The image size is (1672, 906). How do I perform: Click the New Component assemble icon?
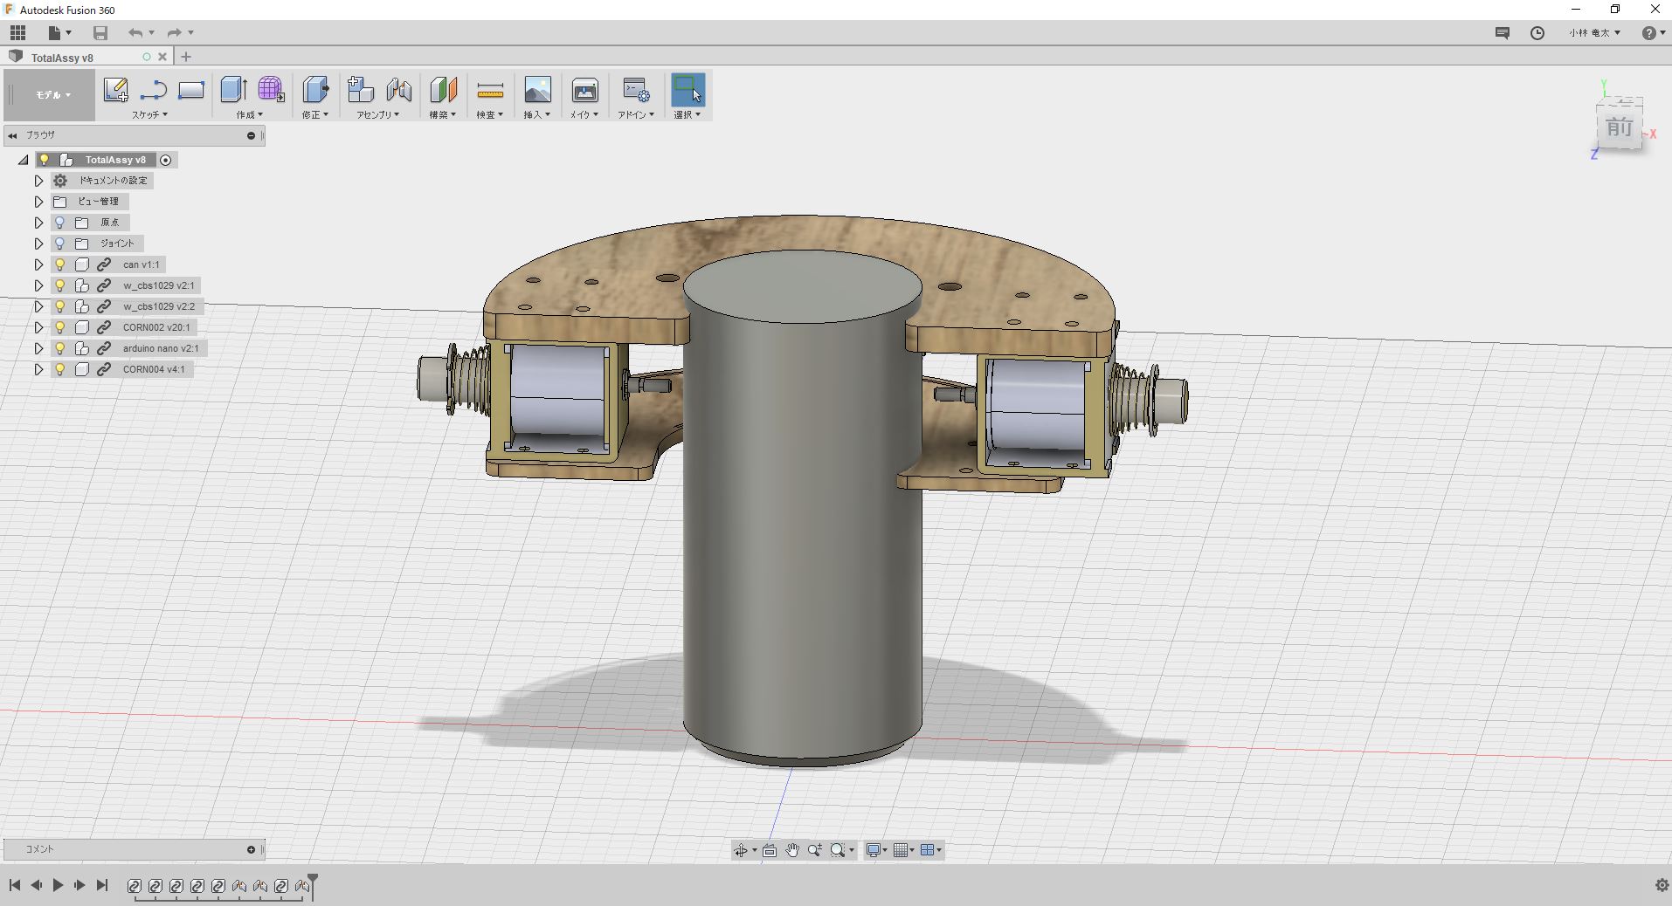(x=360, y=90)
